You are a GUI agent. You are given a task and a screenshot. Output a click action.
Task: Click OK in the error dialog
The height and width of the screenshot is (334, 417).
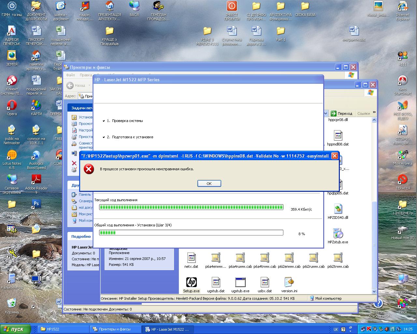pyautogui.click(x=209, y=184)
